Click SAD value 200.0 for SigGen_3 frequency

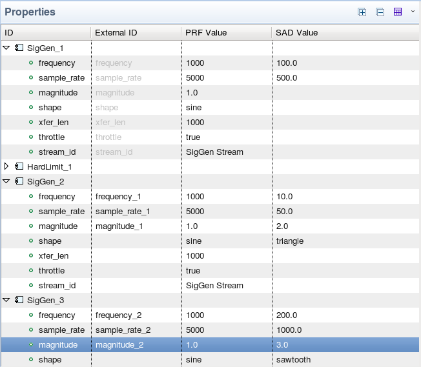pyautogui.click(x=287, y=315)
